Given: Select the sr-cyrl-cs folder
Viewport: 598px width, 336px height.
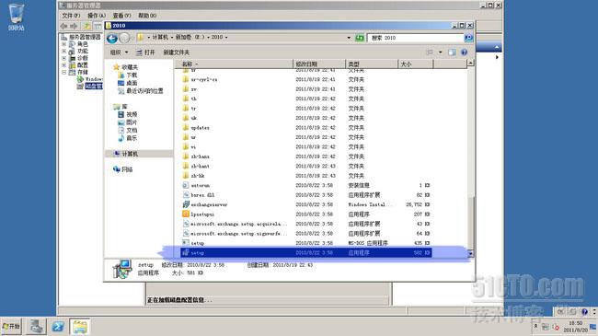Looking at the screenshot, I should click(204, 79).
